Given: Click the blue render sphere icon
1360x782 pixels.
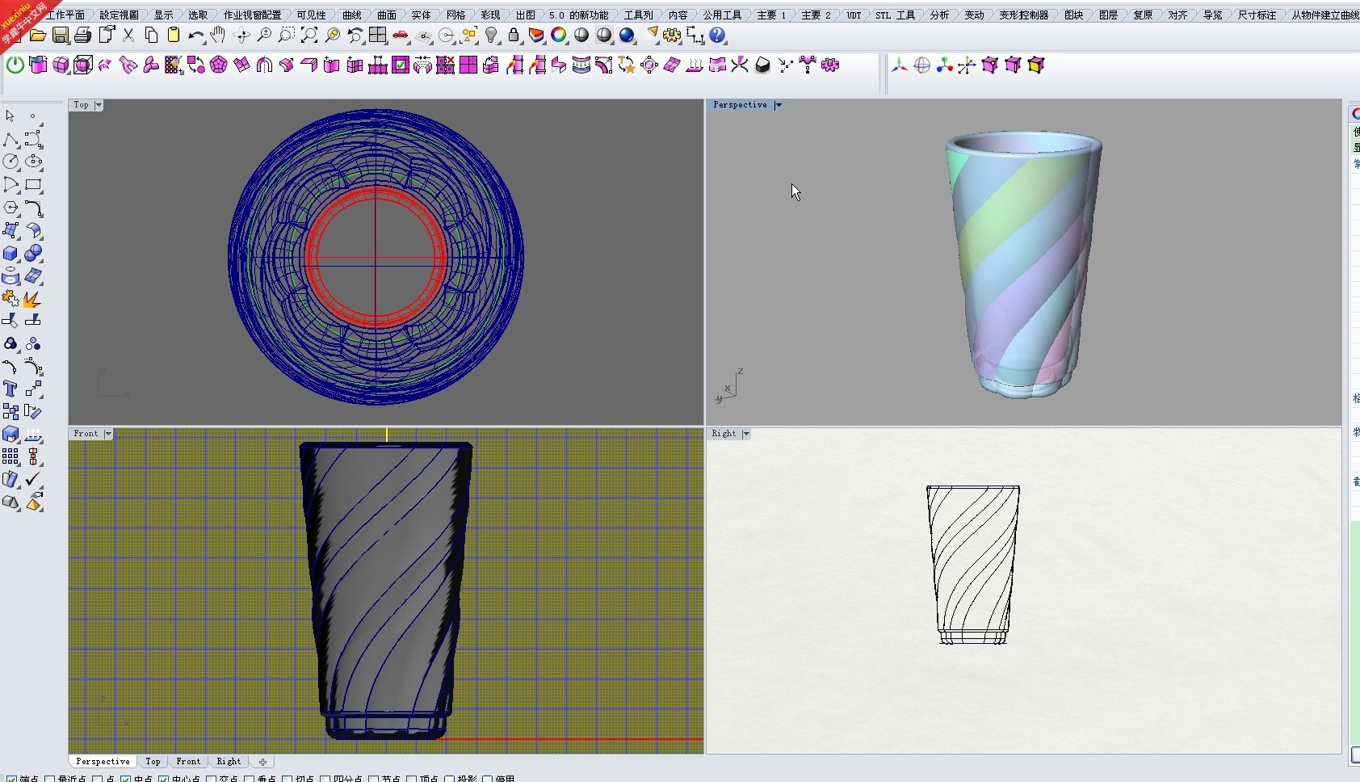Looking at the screenshot, I should (627, 36).
